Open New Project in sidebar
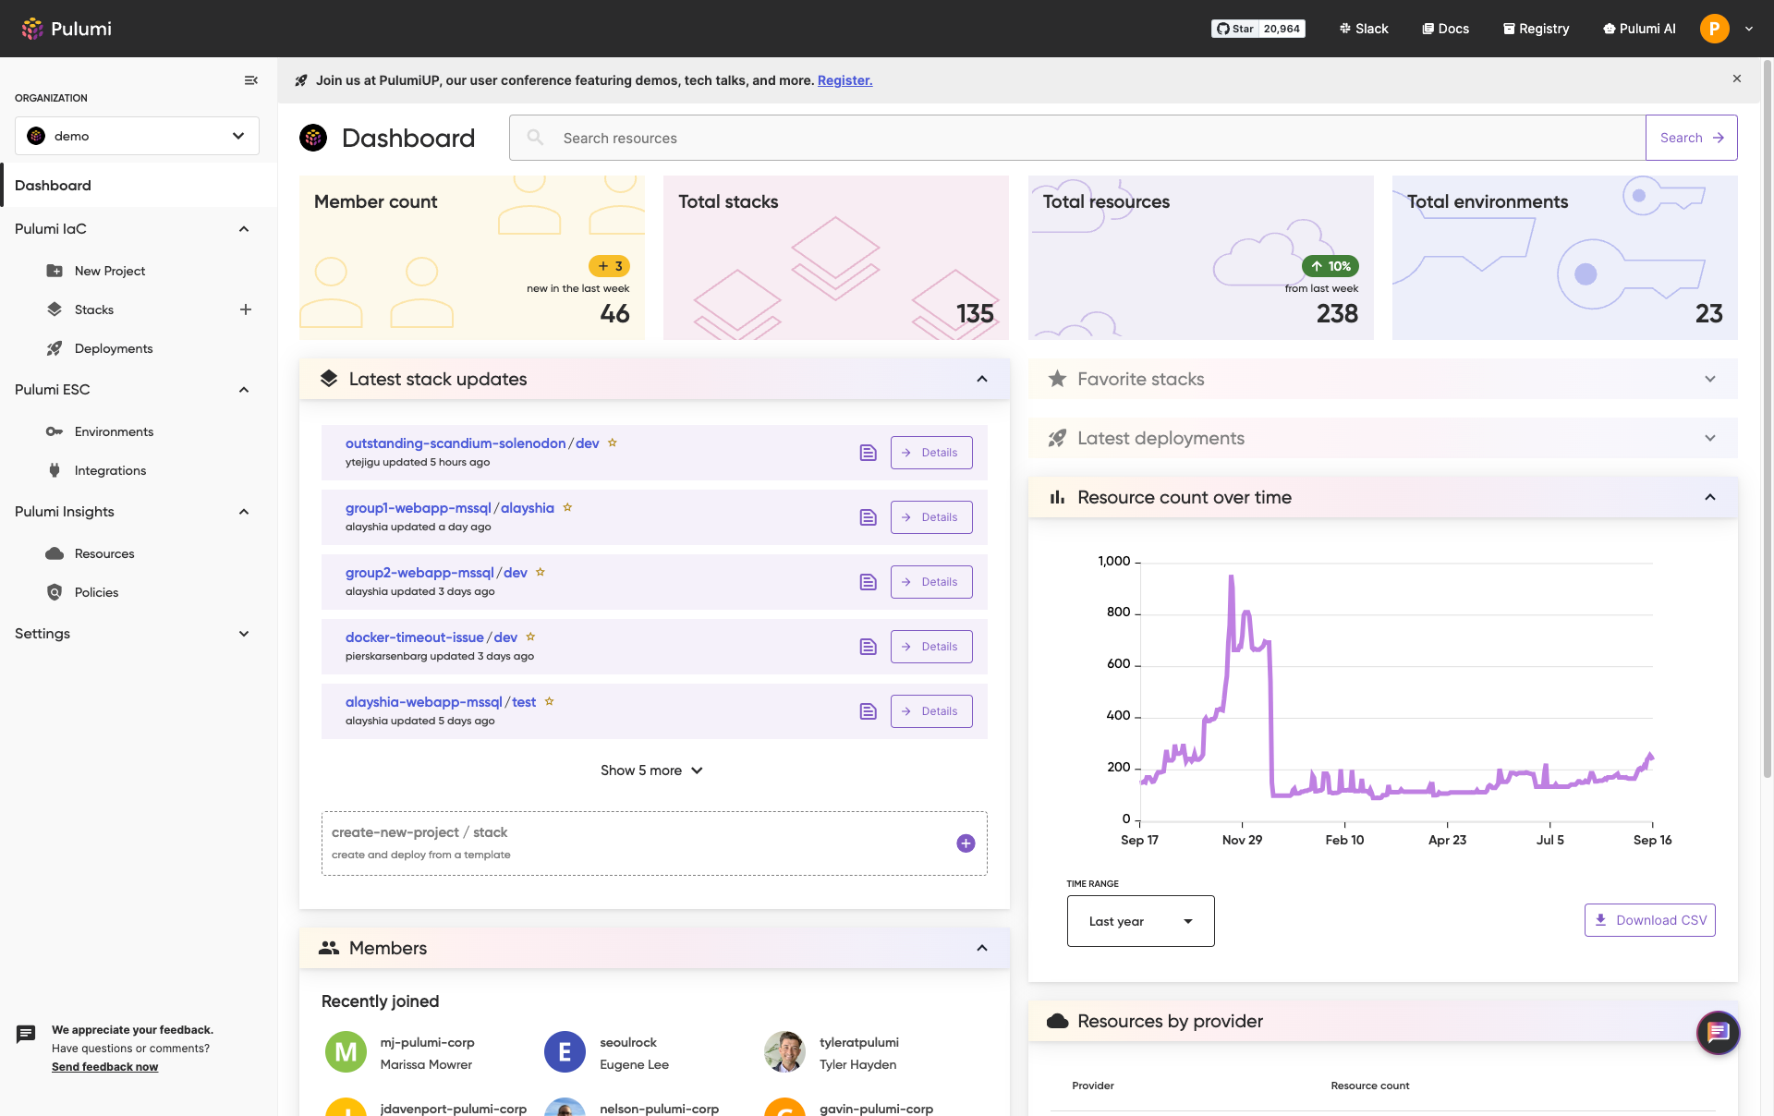This screenshot has height=1116, width=1774. tap(109, 271)
